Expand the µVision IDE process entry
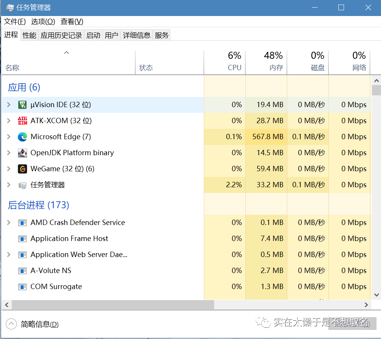The height and width of the screenshot is (339, 381). tap(9, 105)
